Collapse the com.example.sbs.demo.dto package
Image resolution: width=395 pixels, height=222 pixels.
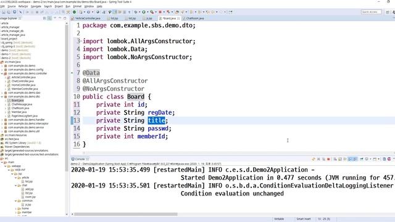click(x=2, y=97)
